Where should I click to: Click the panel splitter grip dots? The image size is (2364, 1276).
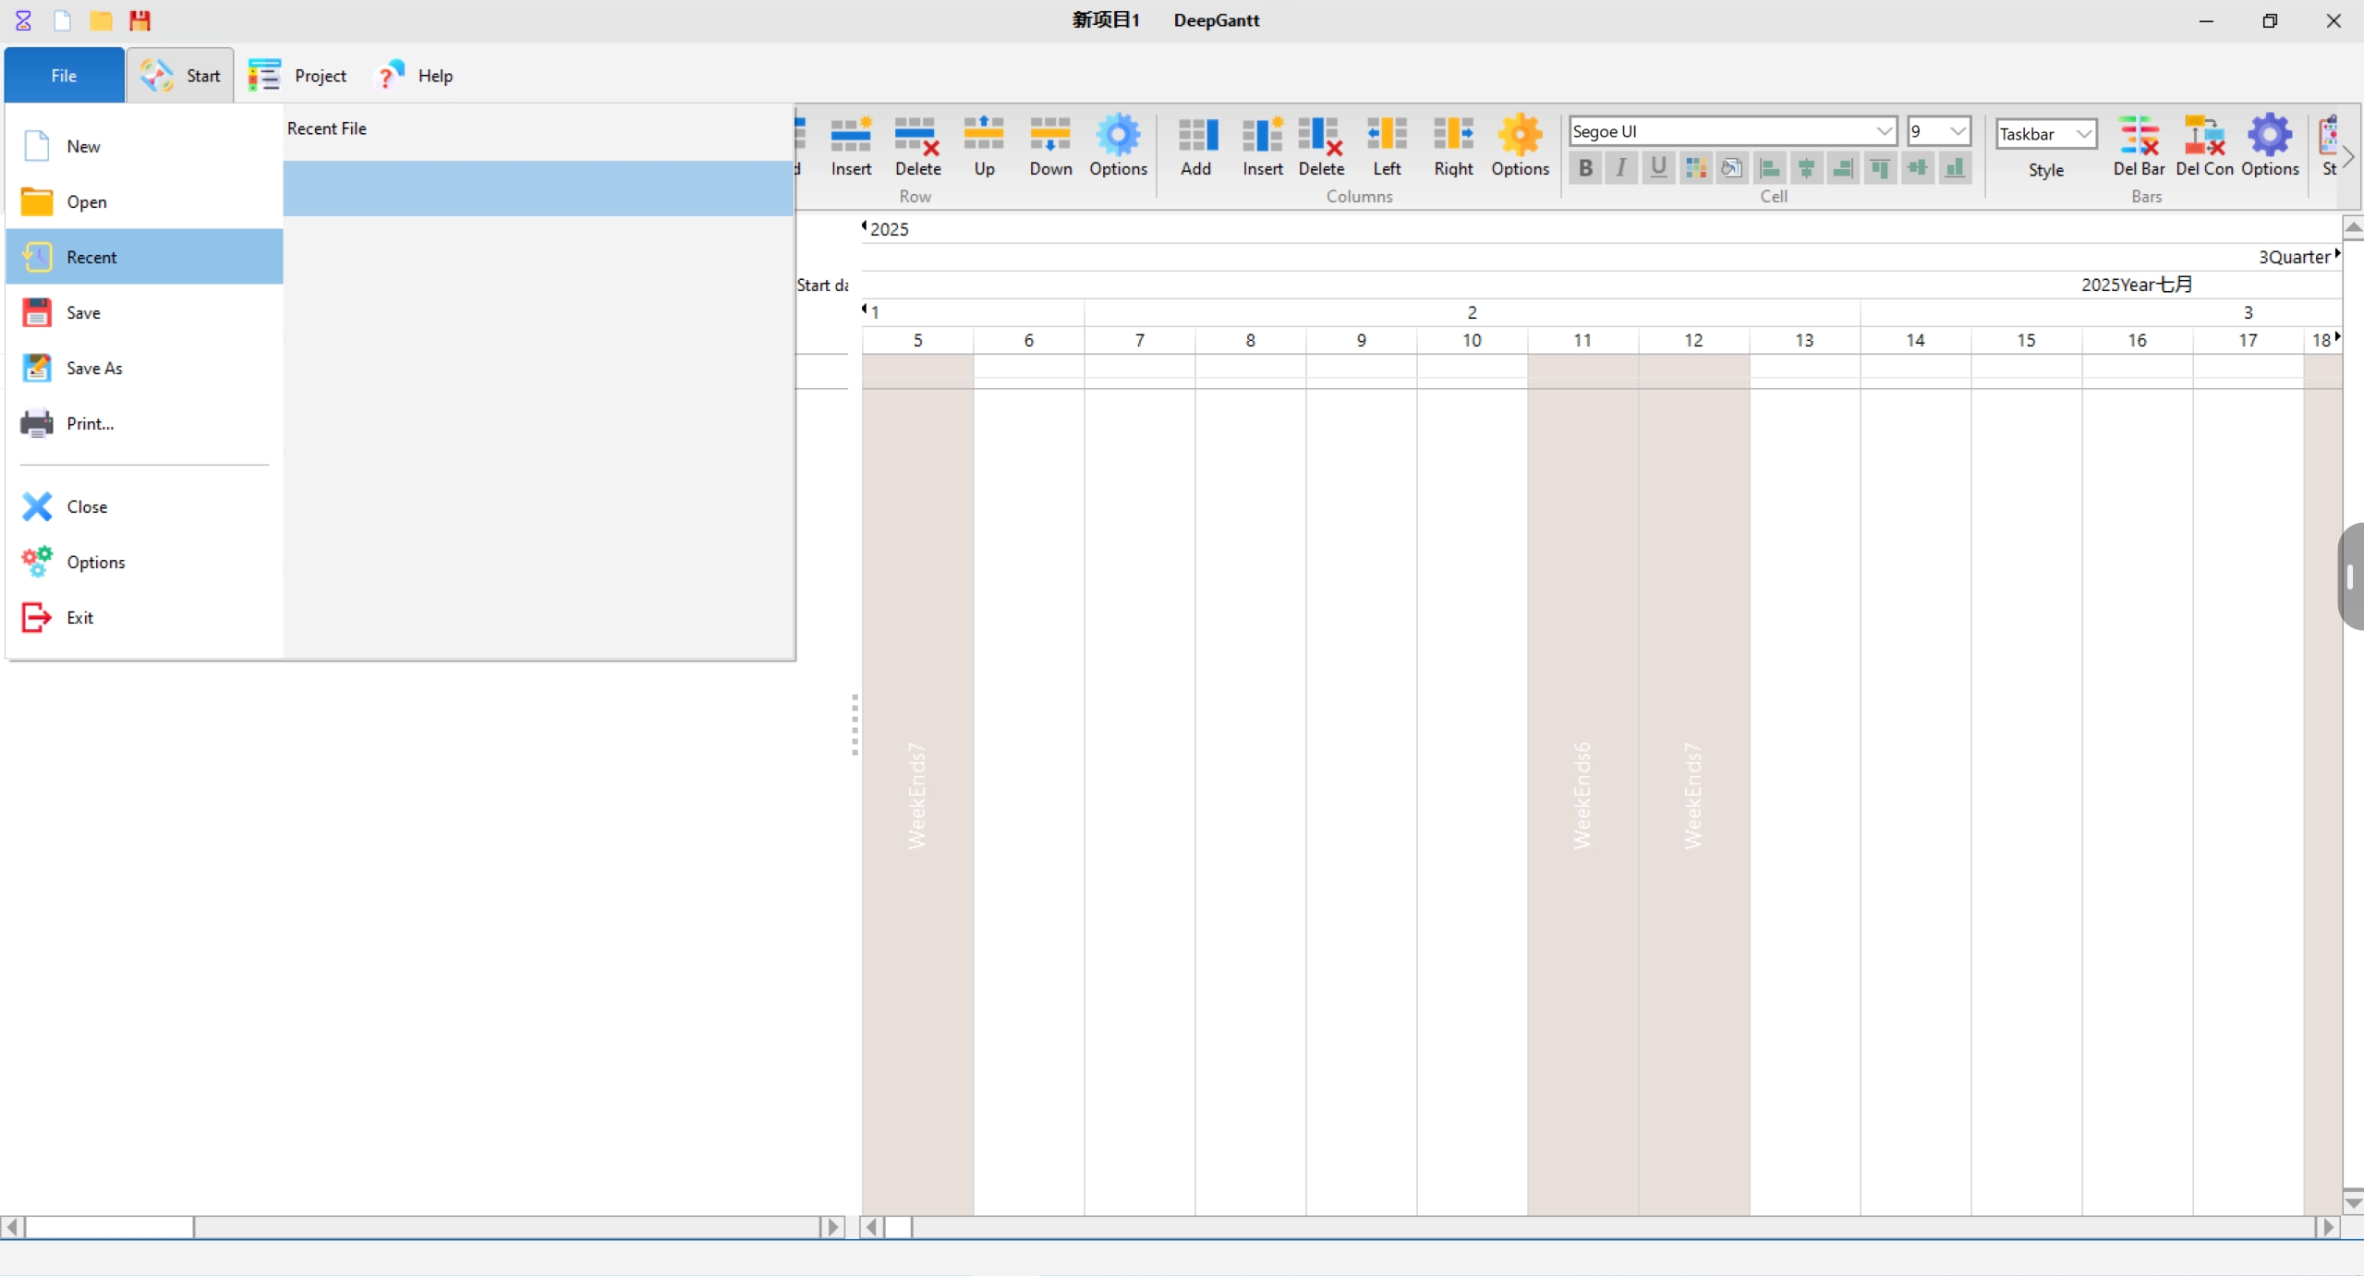tap(855, 724)
